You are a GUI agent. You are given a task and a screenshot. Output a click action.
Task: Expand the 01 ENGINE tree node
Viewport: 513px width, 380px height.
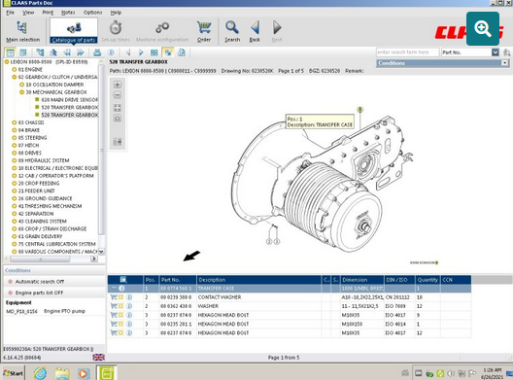click(x=14, y=69)
